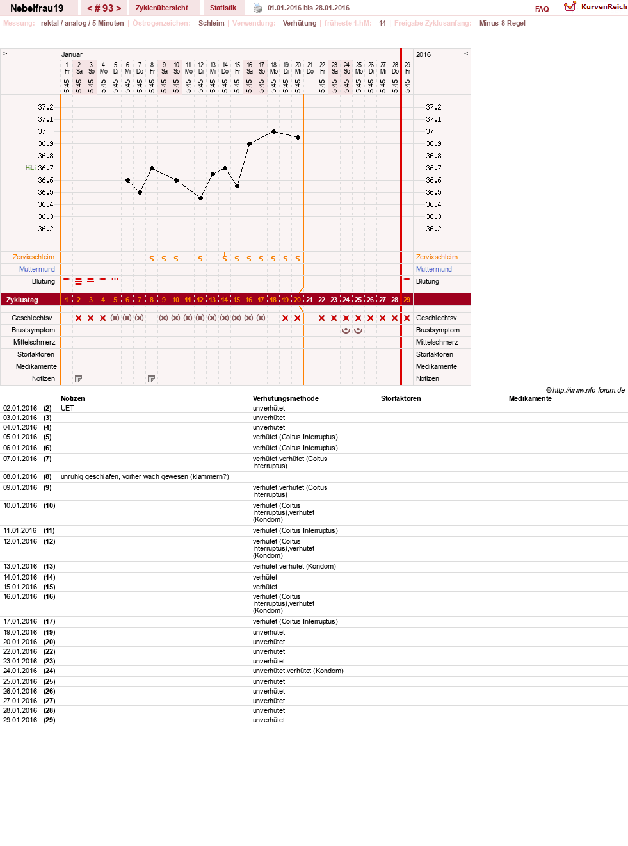
Task: Click the S+ cervical mucus symbol on day 14
Action: coord(225,257)
